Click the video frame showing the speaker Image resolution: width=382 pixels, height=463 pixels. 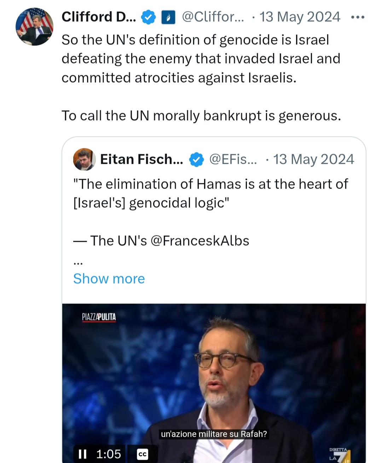(x=214, y=383)
